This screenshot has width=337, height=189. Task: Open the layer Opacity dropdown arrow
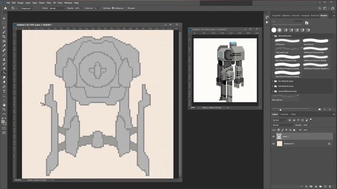click(310, 125)
